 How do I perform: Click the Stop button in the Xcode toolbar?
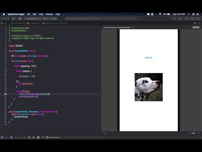(x=20, y=19)
